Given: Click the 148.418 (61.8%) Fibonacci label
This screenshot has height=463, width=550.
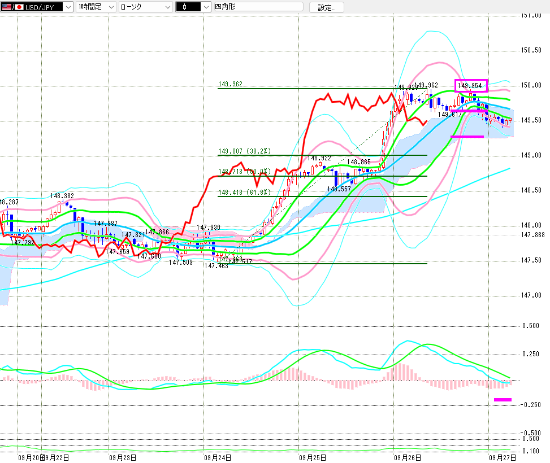Looking at the screenshot, I should [245, 193].
